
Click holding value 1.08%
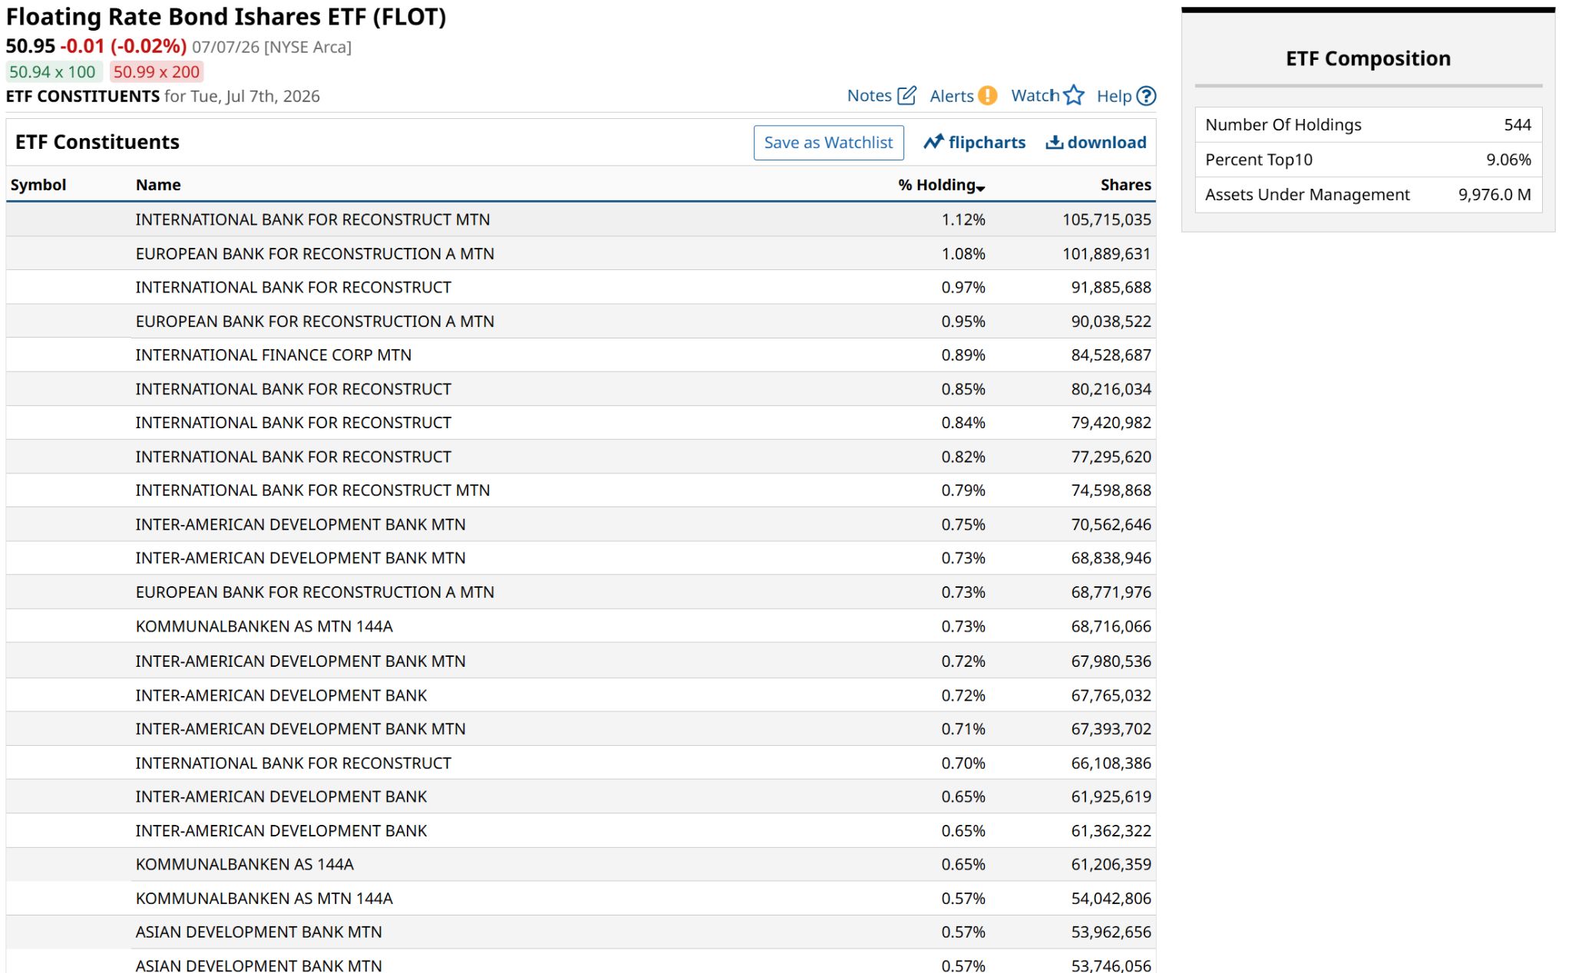963,254
